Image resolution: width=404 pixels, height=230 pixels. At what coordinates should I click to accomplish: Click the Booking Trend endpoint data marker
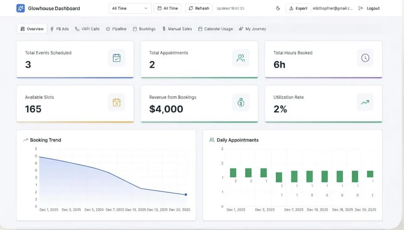(186, 195)
